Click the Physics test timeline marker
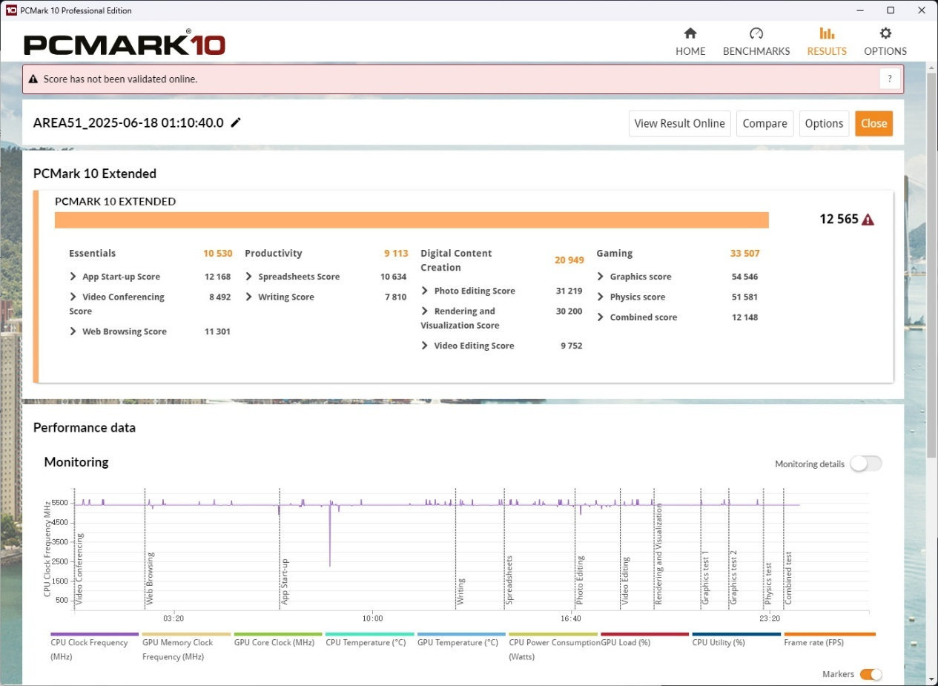The height and width of the screenshot is (686, 938). pos(768,584)
